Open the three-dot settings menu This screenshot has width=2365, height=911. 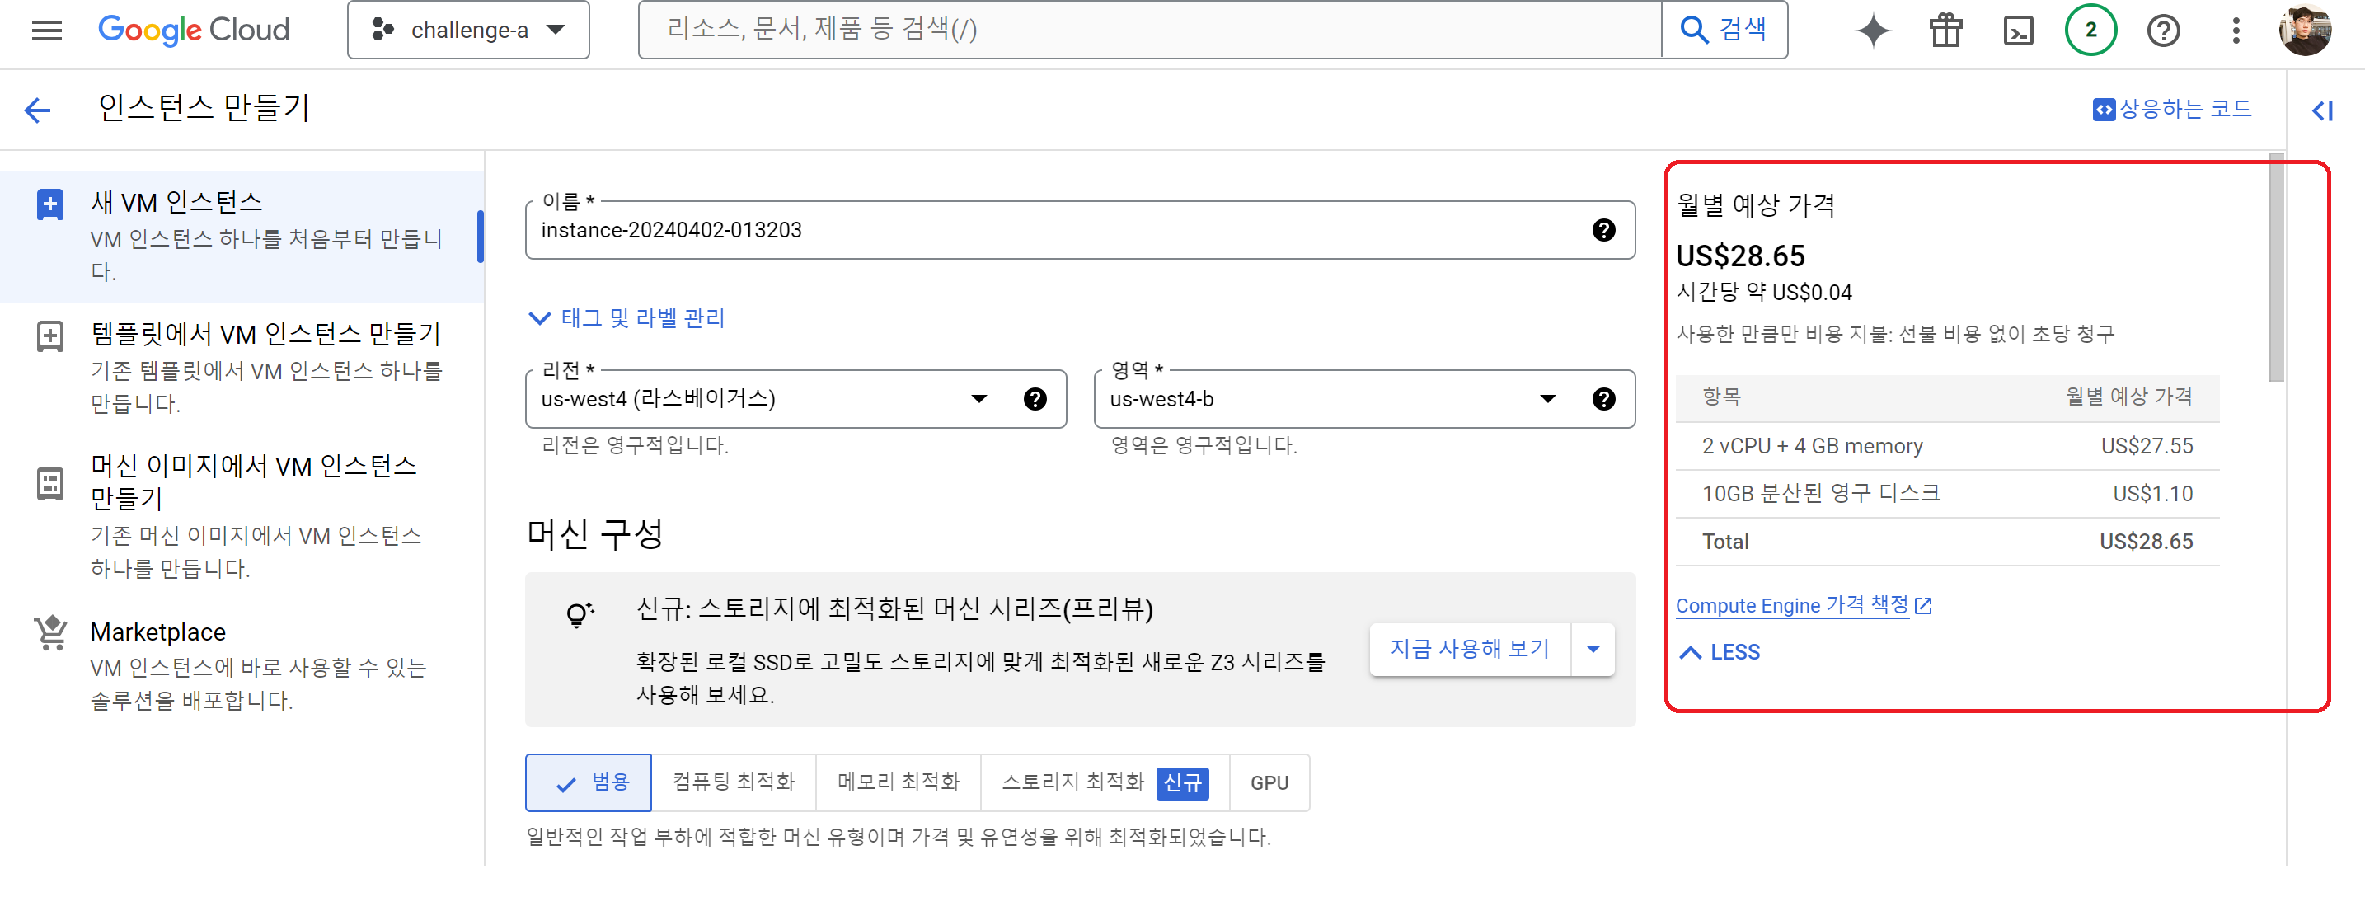click(2236, 31)
